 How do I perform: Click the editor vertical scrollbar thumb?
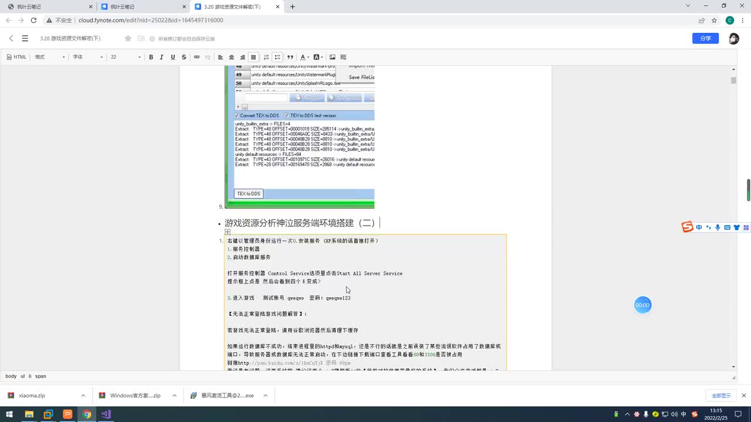[733, 80]
